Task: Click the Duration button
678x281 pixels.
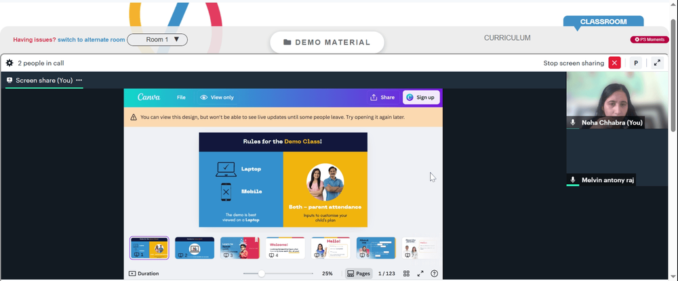Action: click(x=144, y=274)
